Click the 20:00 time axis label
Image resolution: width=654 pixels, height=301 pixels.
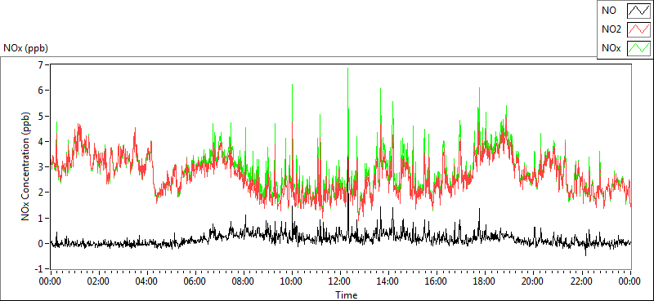pyautogui.click(x=534, y=281)
